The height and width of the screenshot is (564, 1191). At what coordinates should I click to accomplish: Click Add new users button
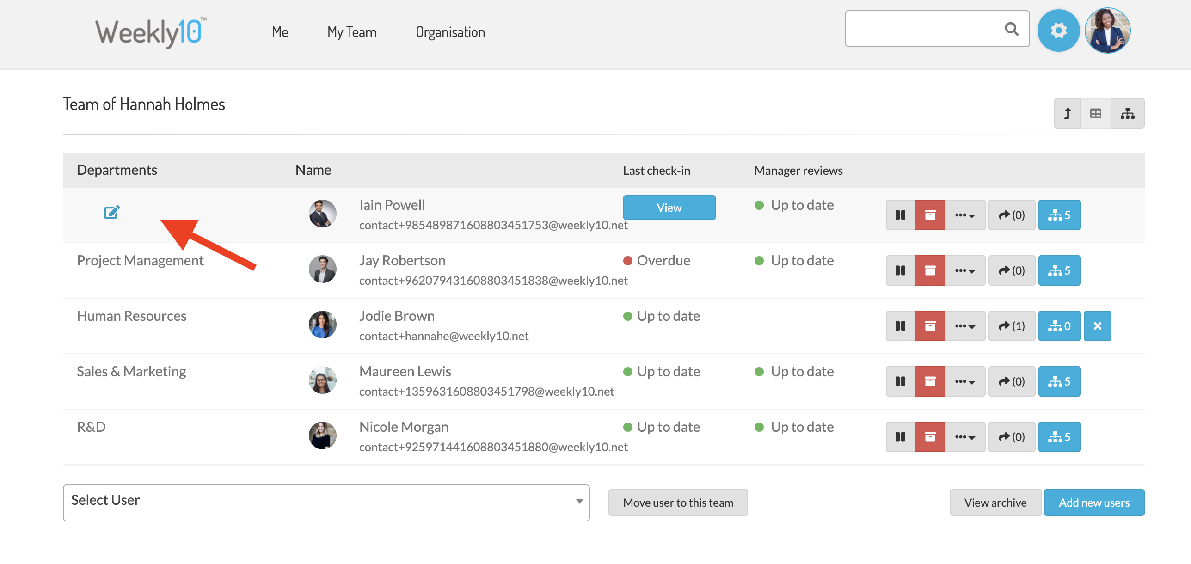click(x=1093, y=503)
